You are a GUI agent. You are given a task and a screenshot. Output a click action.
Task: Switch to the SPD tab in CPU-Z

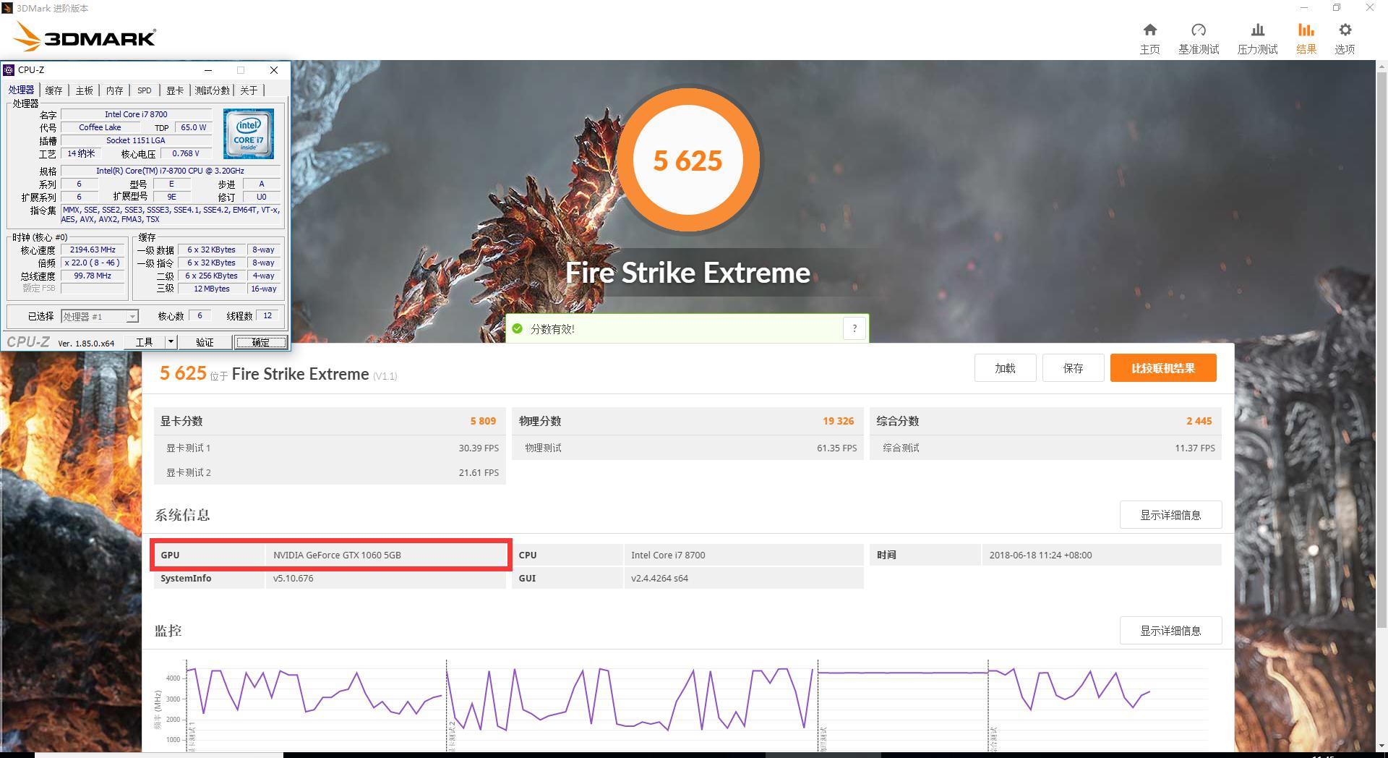144,90
